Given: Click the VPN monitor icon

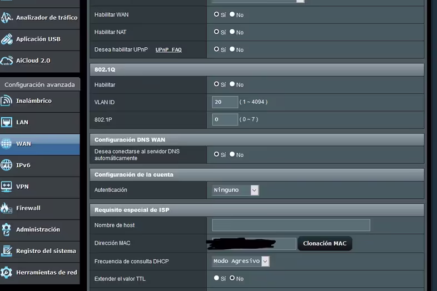Looking at the screenshot, I should (7, 187).
